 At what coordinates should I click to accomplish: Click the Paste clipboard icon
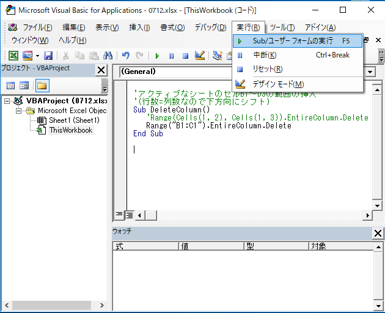point(94,56)
